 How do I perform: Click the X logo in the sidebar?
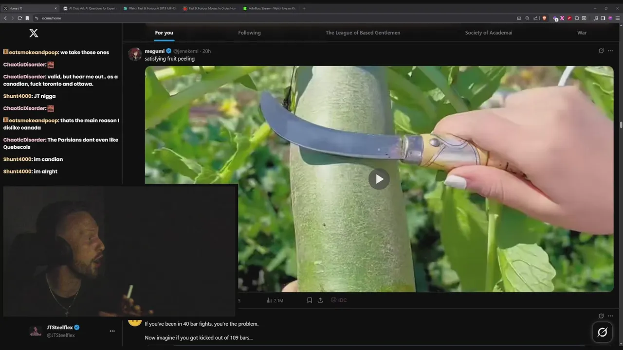[34, 33]
